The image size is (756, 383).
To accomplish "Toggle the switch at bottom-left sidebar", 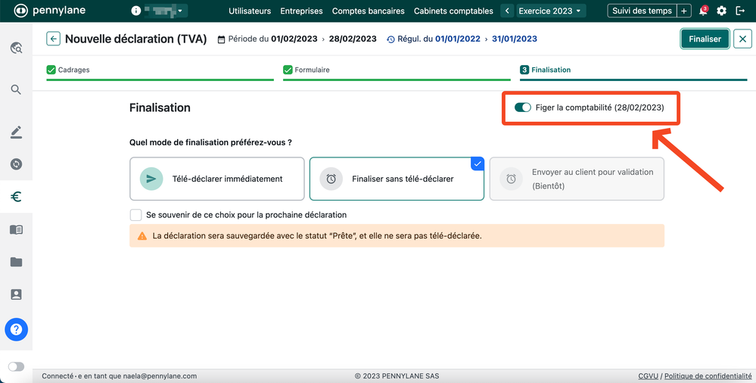I will point(16,367).
